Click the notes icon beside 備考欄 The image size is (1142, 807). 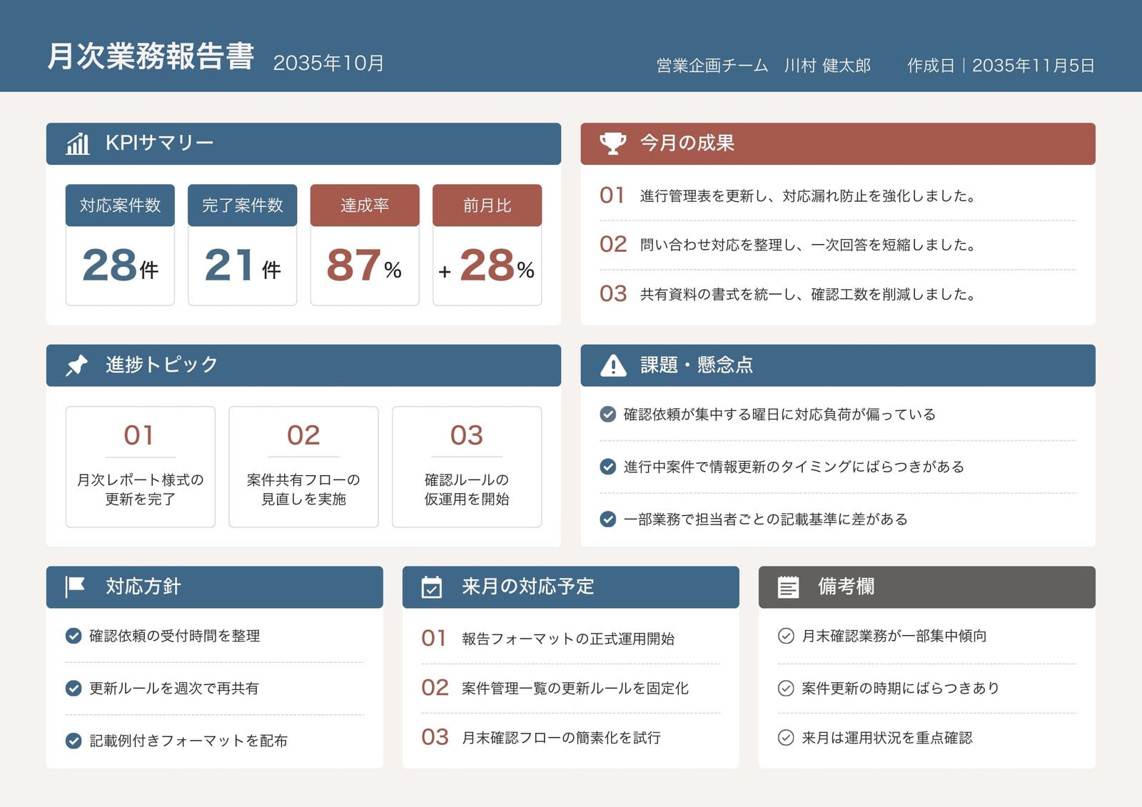pyautogui.click(x=788, y=587)
